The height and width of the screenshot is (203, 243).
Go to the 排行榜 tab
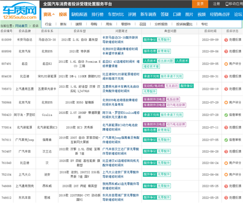98,15
